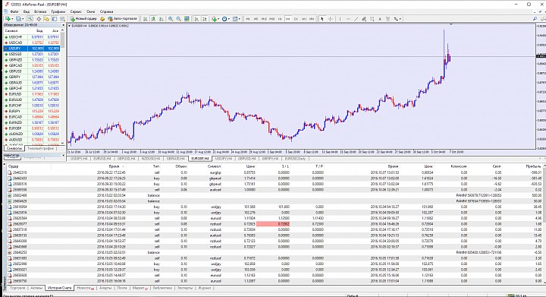Screen dimensions: 546x297
Task: Open the EURUSD,Daily chart tab
Action: pyautogui.click(x=295, y=159)
